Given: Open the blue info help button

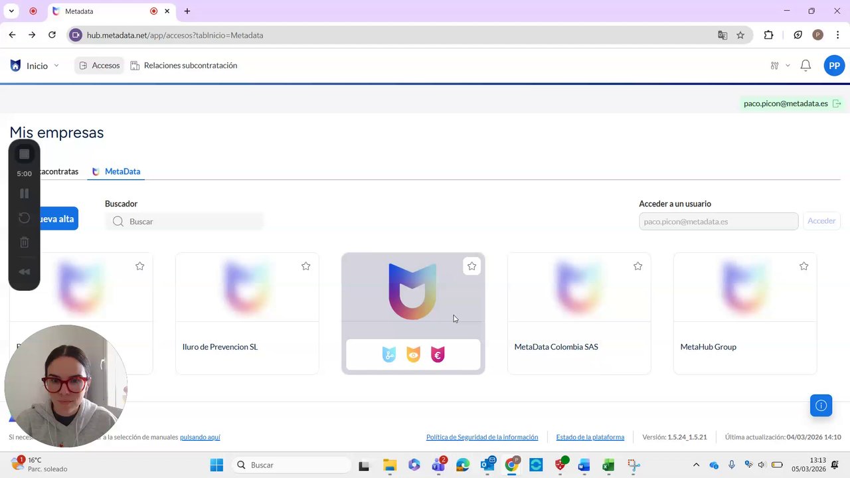Looking at the screenshot, I should 821,406.
